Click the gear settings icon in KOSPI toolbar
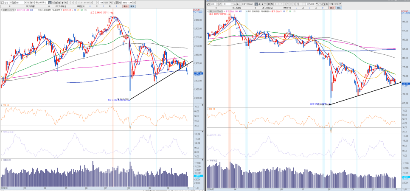410x191 pixels. [120, 3]
